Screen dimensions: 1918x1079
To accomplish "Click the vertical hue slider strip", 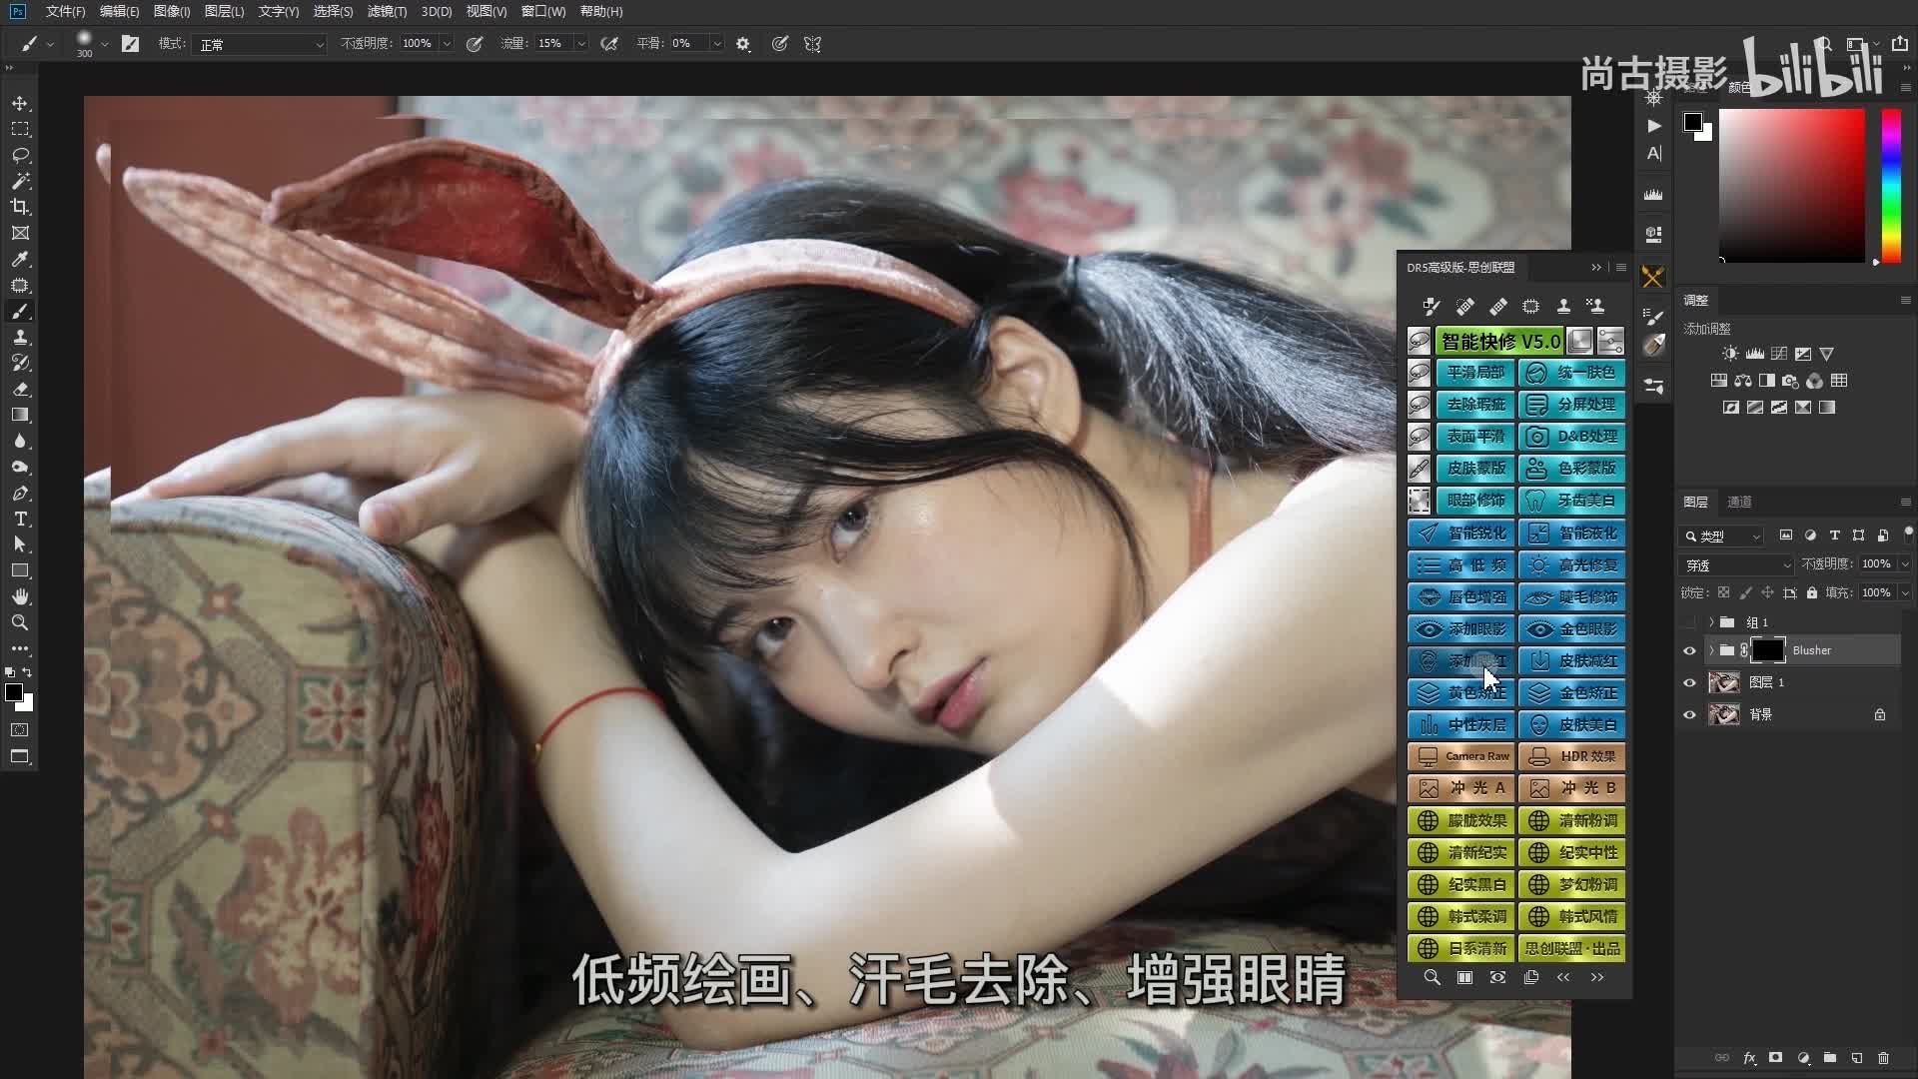I will point(1891,185).
